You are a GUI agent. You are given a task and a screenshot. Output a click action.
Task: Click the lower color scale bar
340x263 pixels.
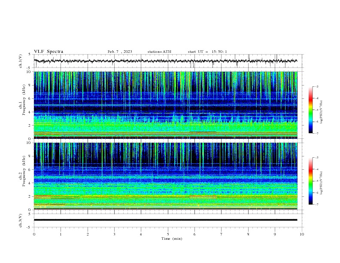pos(310,181)
